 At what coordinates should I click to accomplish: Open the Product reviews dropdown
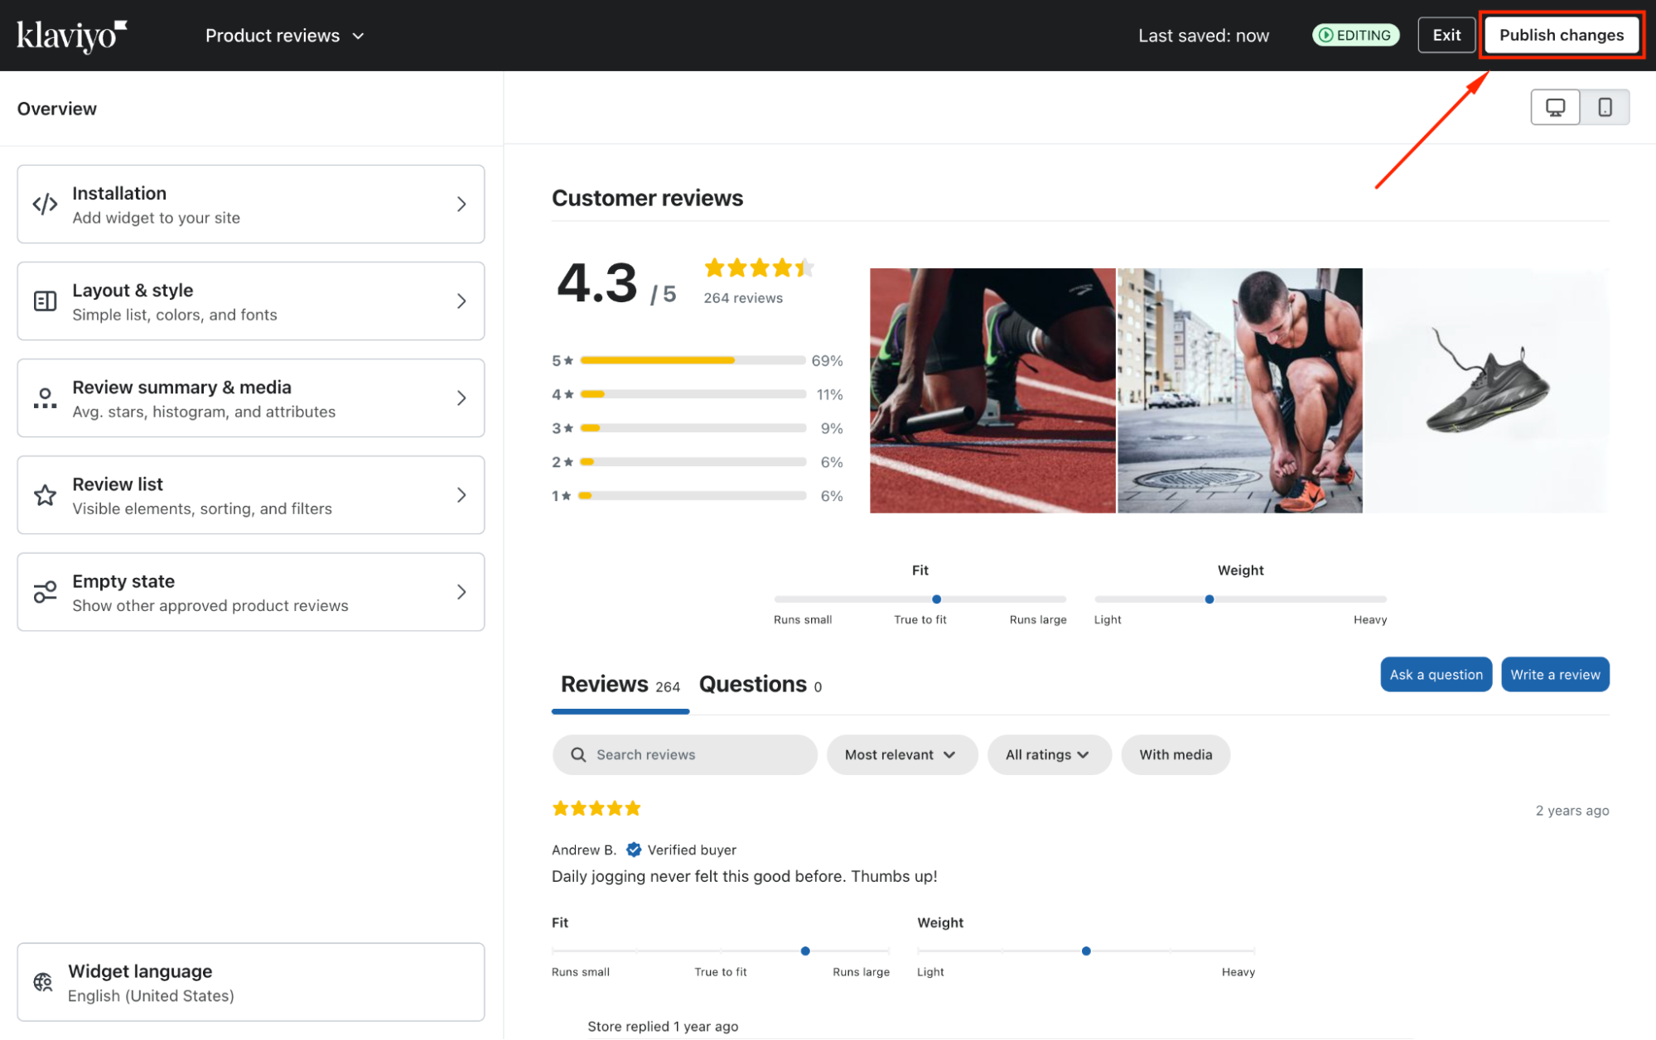click(285, 36)
